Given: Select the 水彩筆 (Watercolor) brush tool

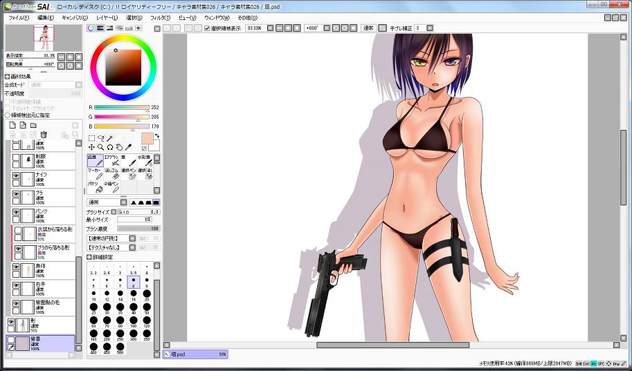Looking at the screenshot, I should (145, 160).
